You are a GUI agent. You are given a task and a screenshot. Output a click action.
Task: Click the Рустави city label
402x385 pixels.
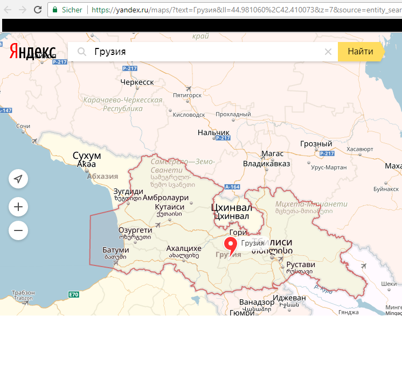301,264
